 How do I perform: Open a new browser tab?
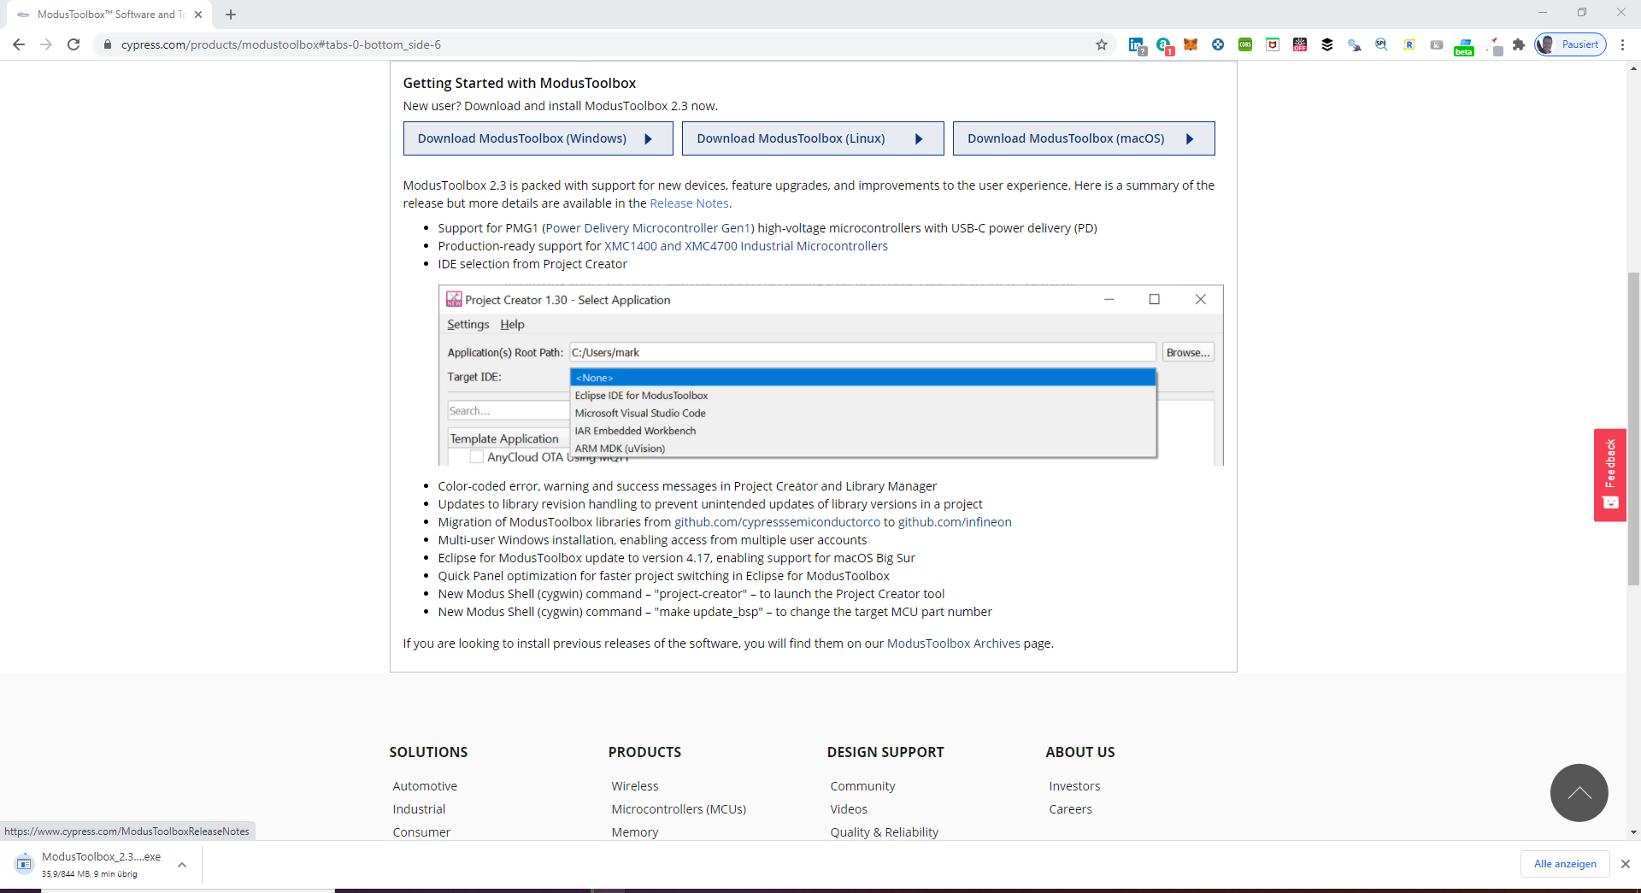point(231,15)
